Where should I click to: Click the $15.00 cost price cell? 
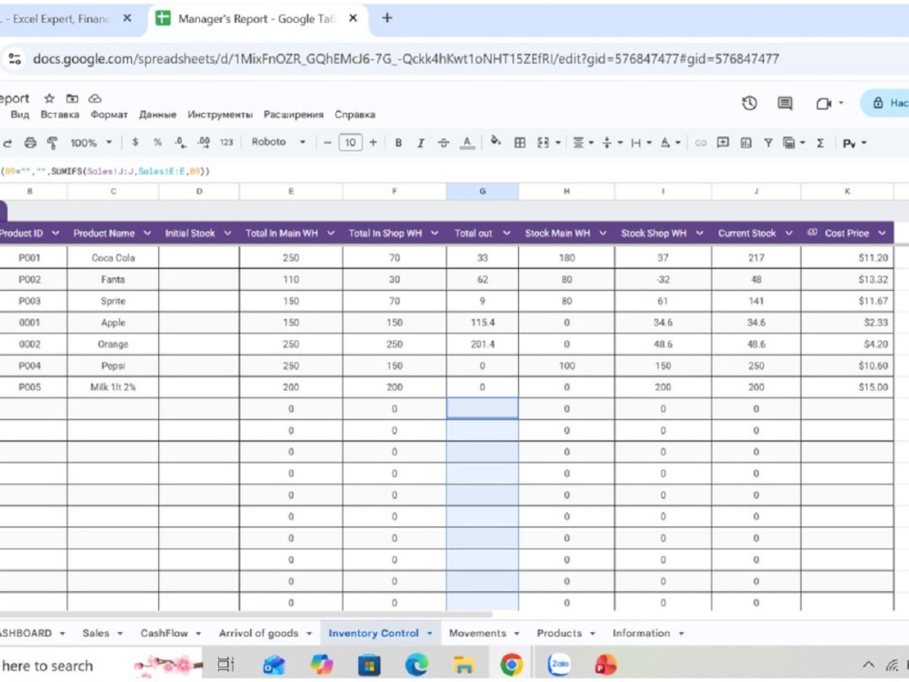[x=847, y=386]
